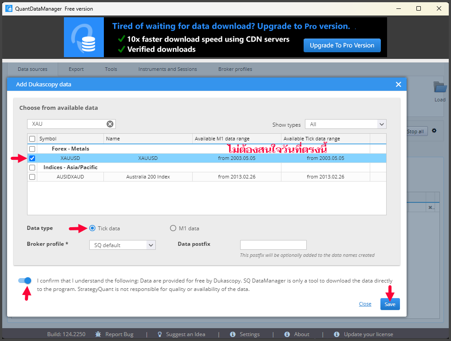Select the Tick data radio button

point(92,228)
